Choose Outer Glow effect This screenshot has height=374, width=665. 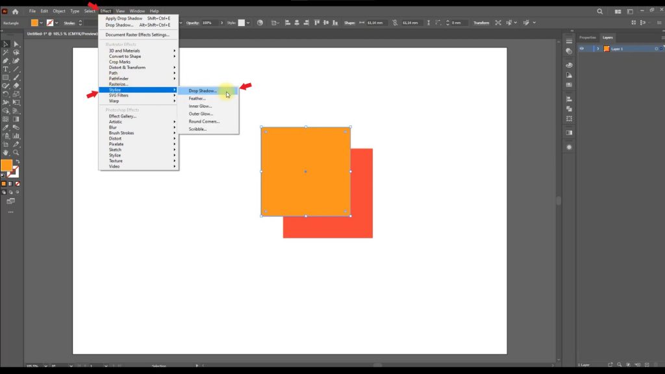(x=207, y=114)
